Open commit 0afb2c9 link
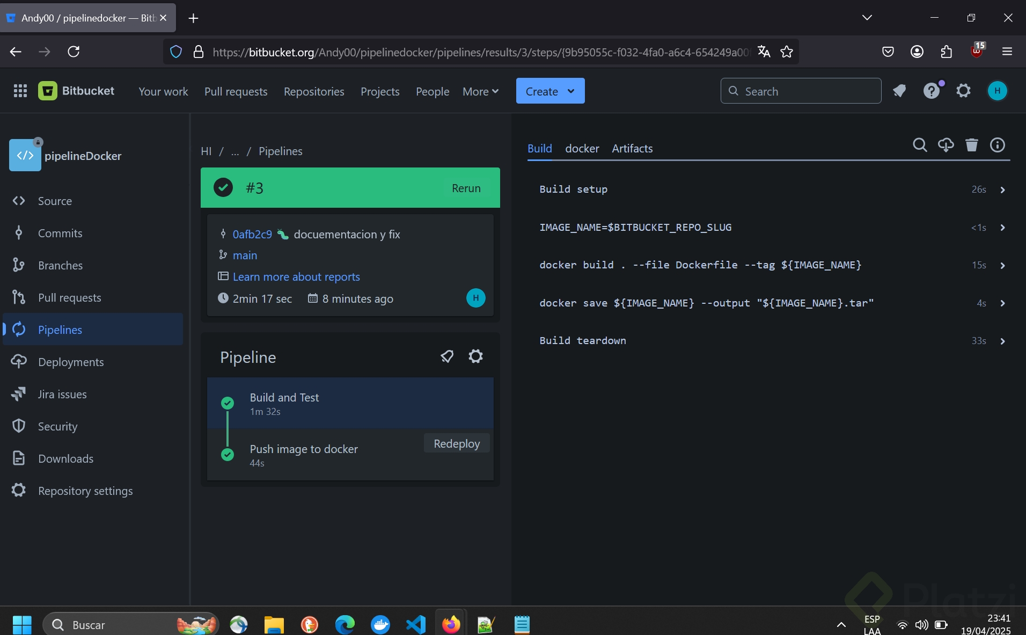 pos(252,234)
